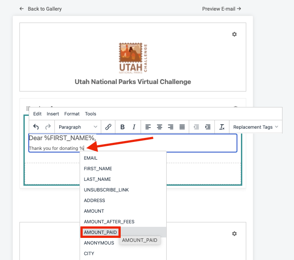Align text left
Screen dimensions: 294x260
click(x=148, y=127)
